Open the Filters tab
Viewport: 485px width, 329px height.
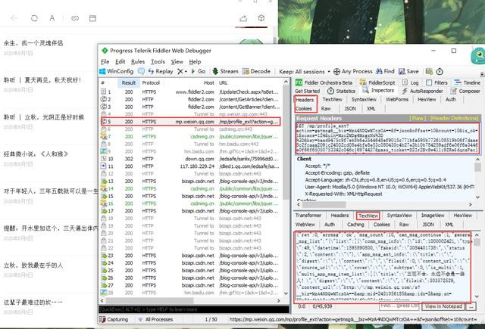click(436, 82)
